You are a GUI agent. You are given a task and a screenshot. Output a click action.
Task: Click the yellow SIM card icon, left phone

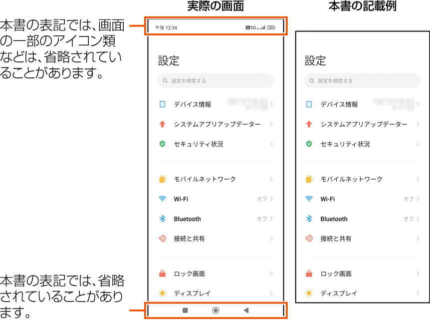point(162,179)
